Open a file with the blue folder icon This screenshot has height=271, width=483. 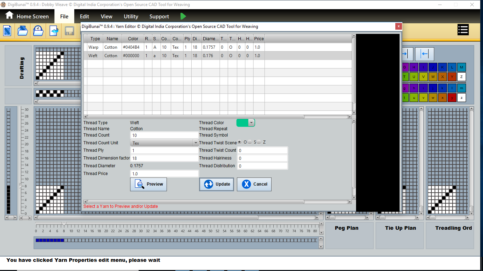(x=23, y=31)
